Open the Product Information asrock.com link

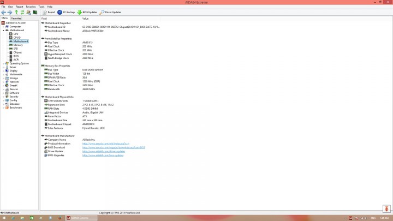point(105,144)
